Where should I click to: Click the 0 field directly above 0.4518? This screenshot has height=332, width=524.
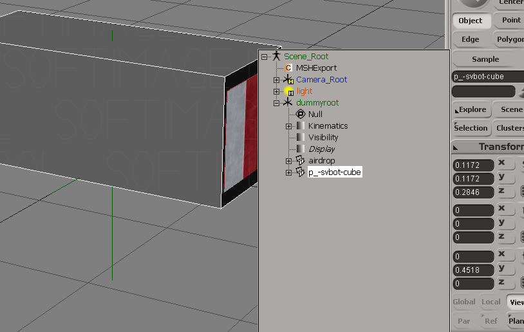tap(474, 257)
